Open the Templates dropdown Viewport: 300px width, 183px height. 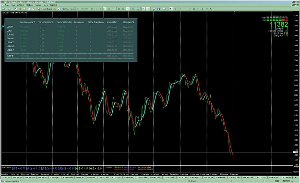pyautogui.click(x=165, y=9)
